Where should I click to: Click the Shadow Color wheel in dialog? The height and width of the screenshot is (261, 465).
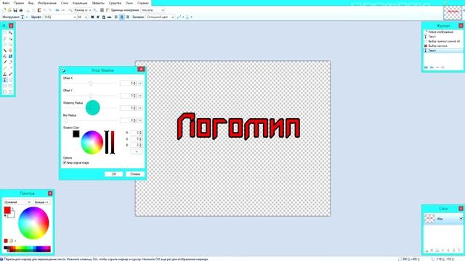[x=92, y=142]
